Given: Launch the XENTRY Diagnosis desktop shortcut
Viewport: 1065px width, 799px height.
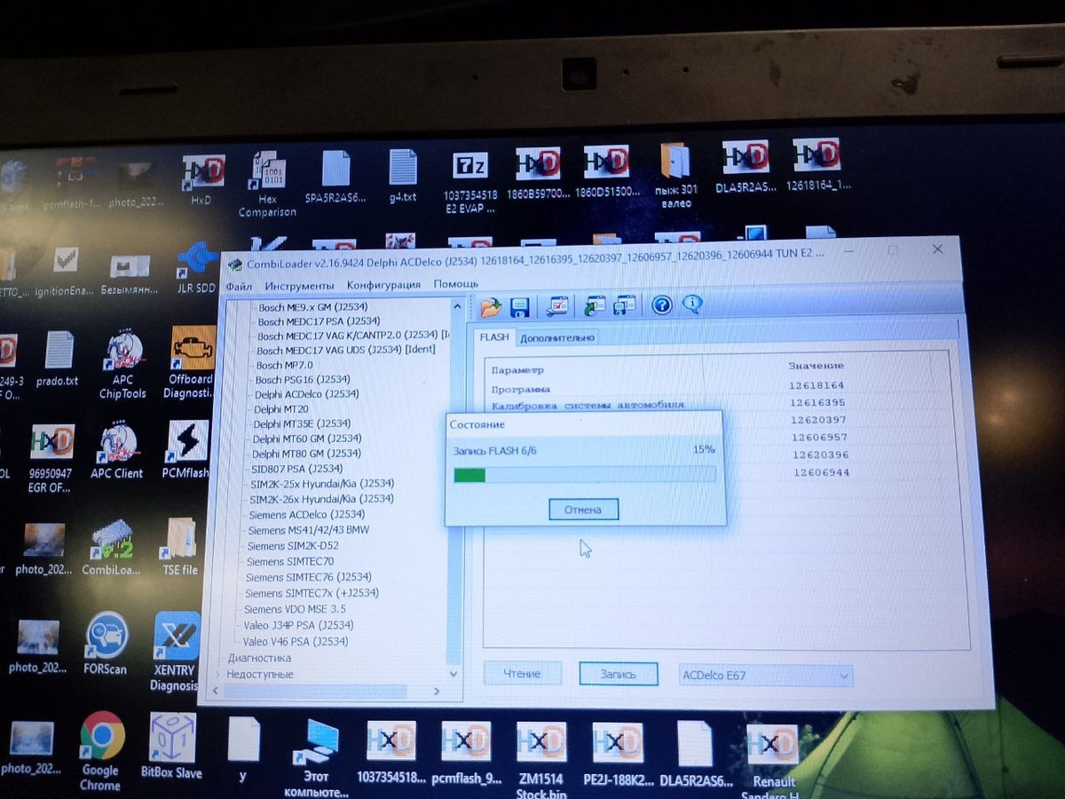Looking at the screenshot, I should [174, 651].
